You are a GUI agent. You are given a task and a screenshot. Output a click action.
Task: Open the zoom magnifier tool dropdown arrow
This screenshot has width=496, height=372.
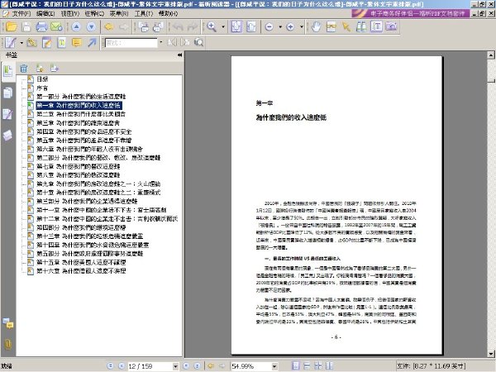click(223, 27)
